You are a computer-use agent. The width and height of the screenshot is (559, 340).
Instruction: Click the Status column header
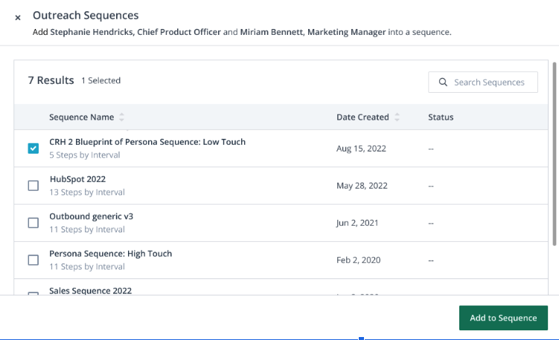pos(441,117)
